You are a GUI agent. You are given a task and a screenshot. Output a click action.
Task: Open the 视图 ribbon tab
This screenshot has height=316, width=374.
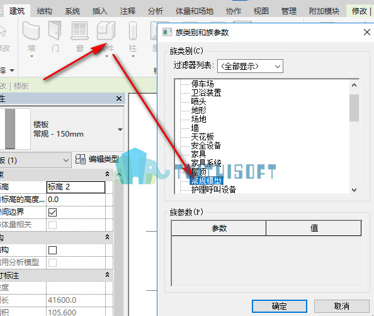(x=261, y=11)
